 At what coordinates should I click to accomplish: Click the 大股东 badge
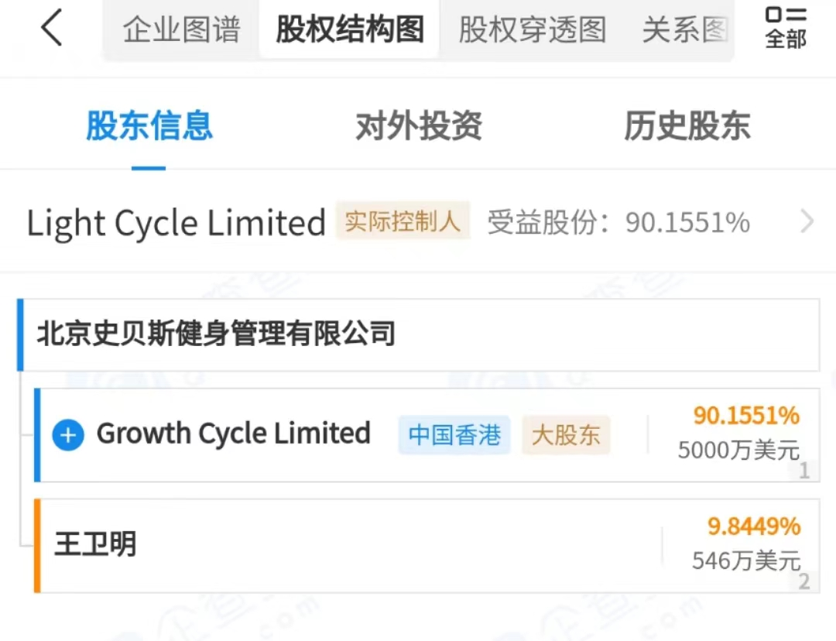566,434
